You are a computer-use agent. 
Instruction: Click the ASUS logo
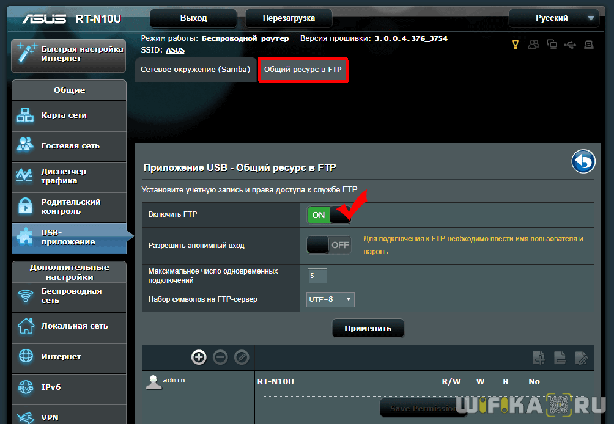click(44, 19)
